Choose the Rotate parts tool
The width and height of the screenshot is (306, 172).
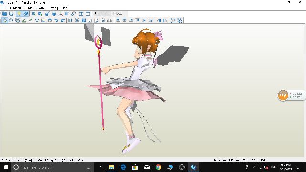click(11, 20)
